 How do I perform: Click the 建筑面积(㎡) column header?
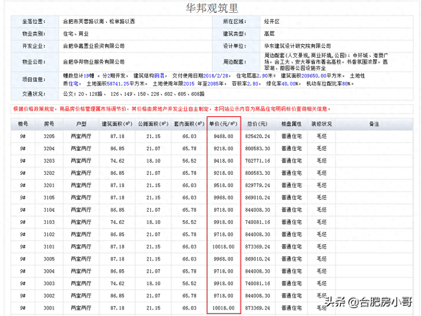click(117, 124)
